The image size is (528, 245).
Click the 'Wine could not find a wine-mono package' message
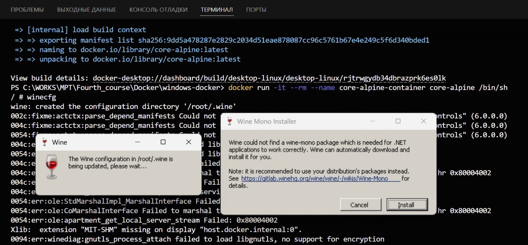[x=319, y=150]
